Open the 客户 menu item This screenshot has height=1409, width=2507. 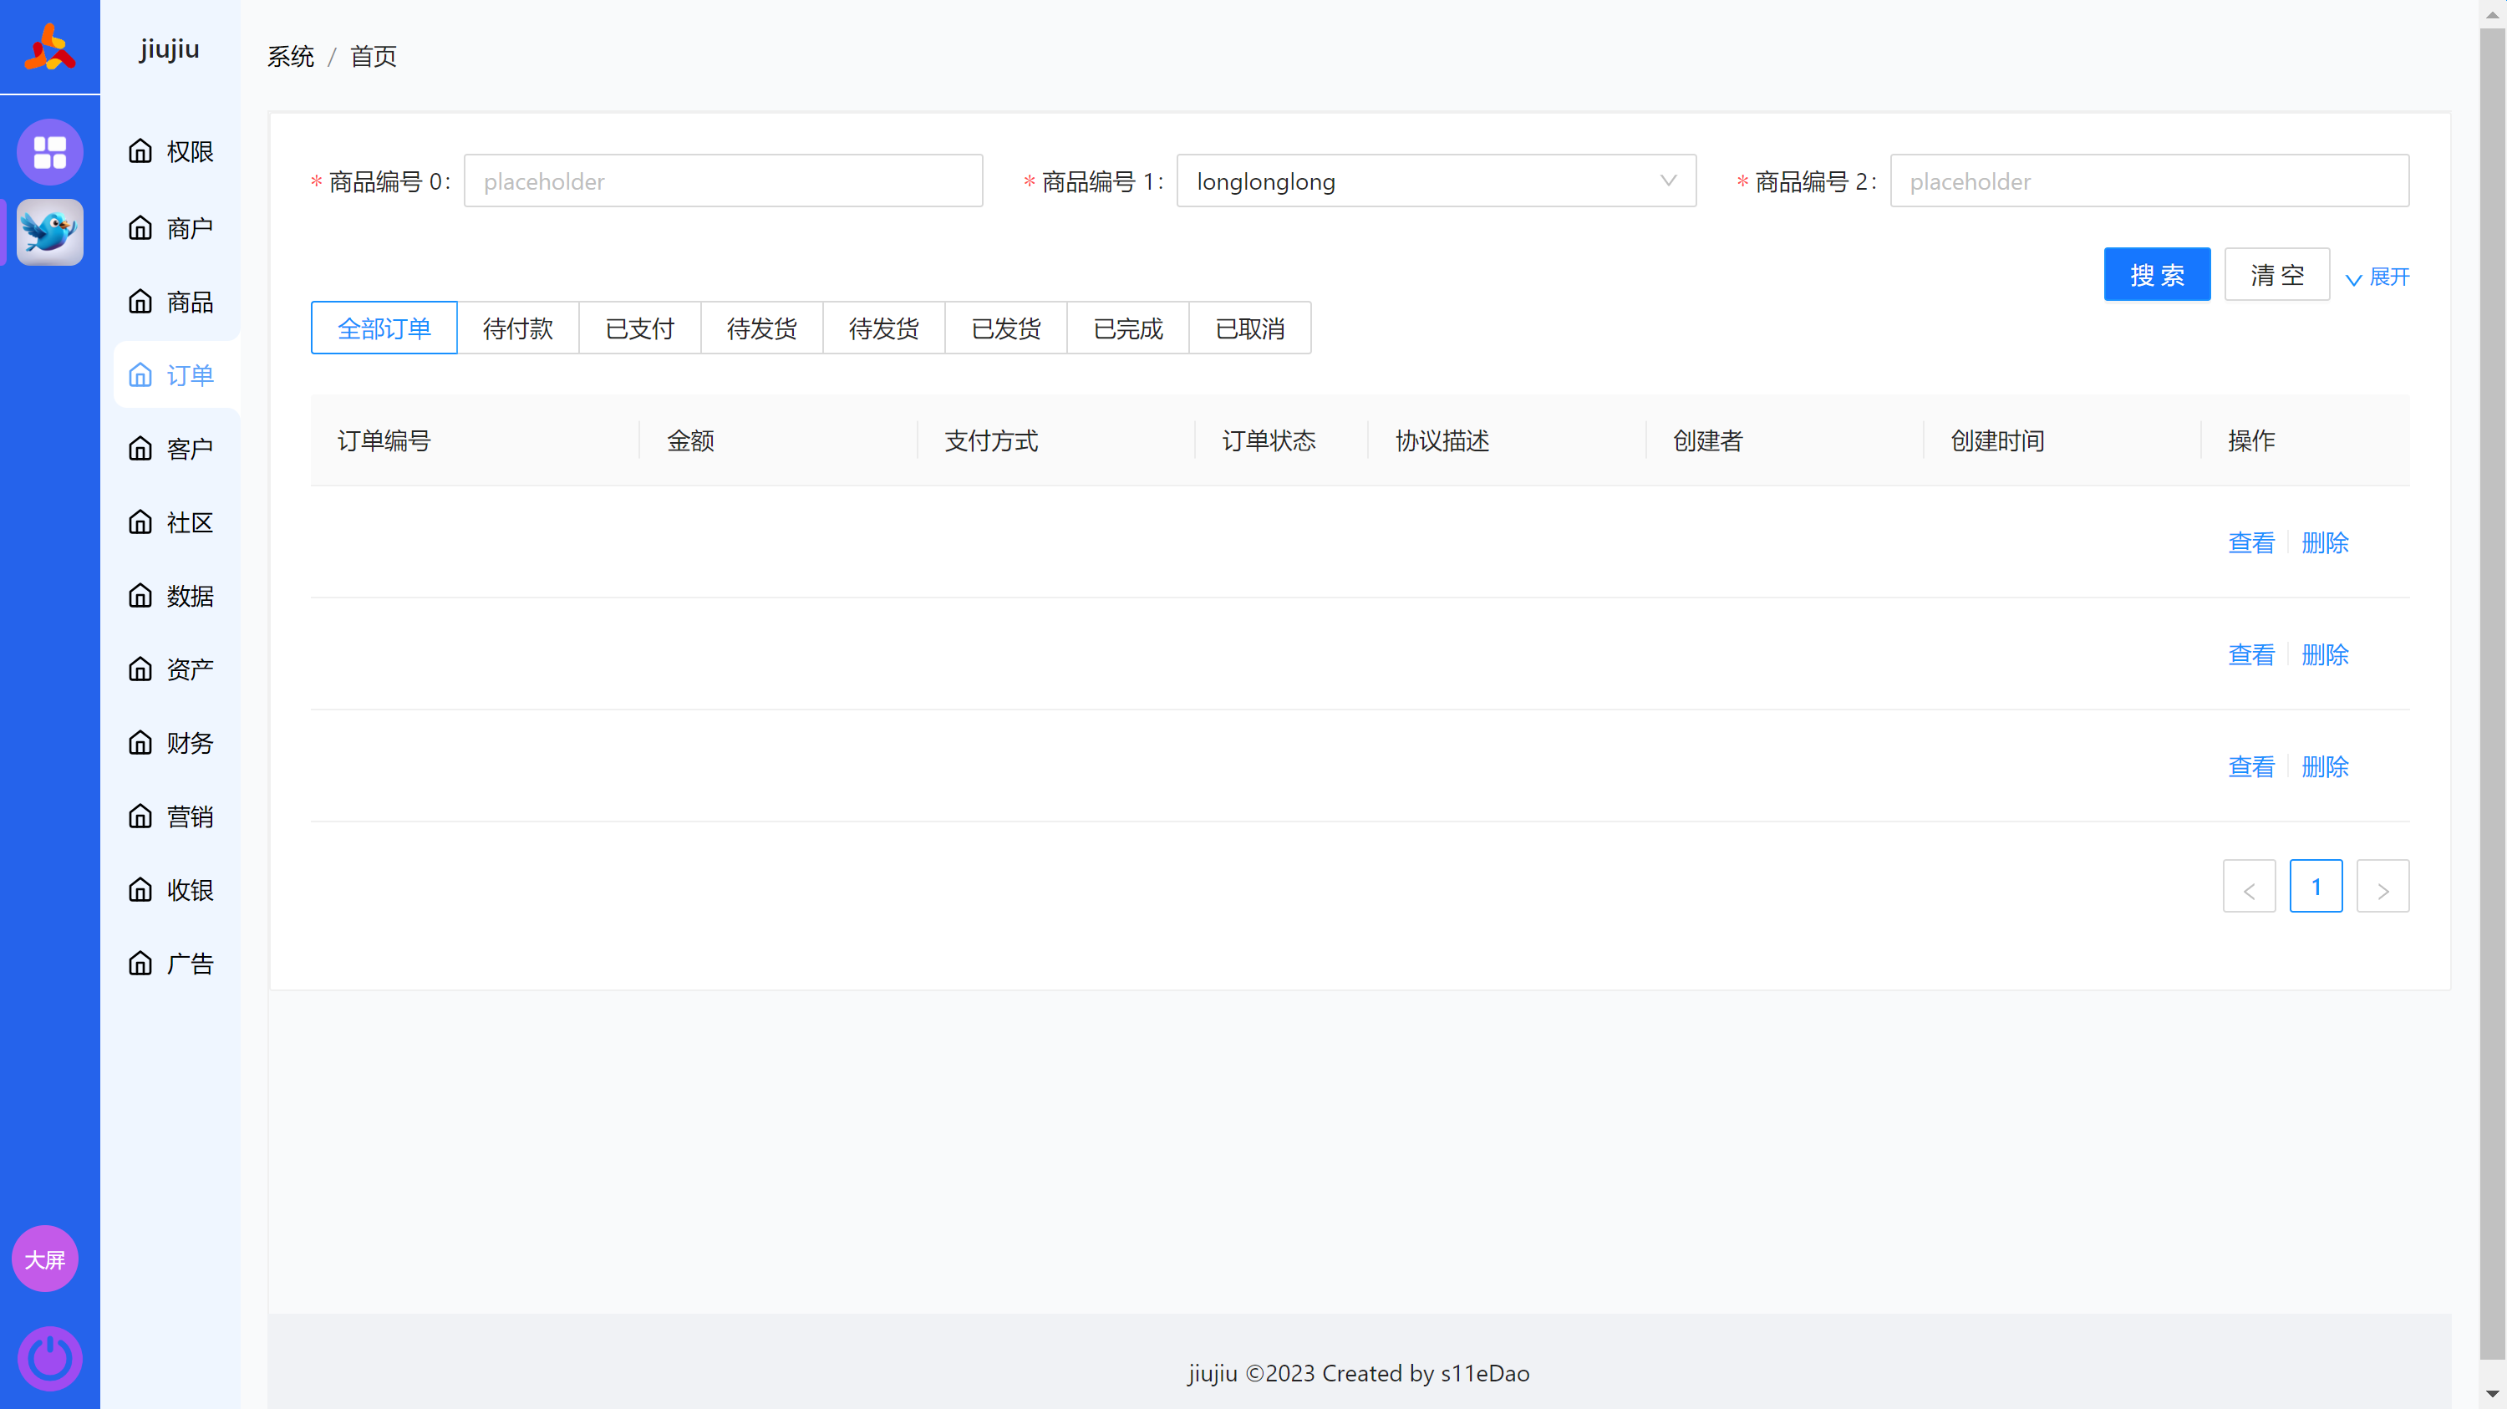tap(189, 449)
